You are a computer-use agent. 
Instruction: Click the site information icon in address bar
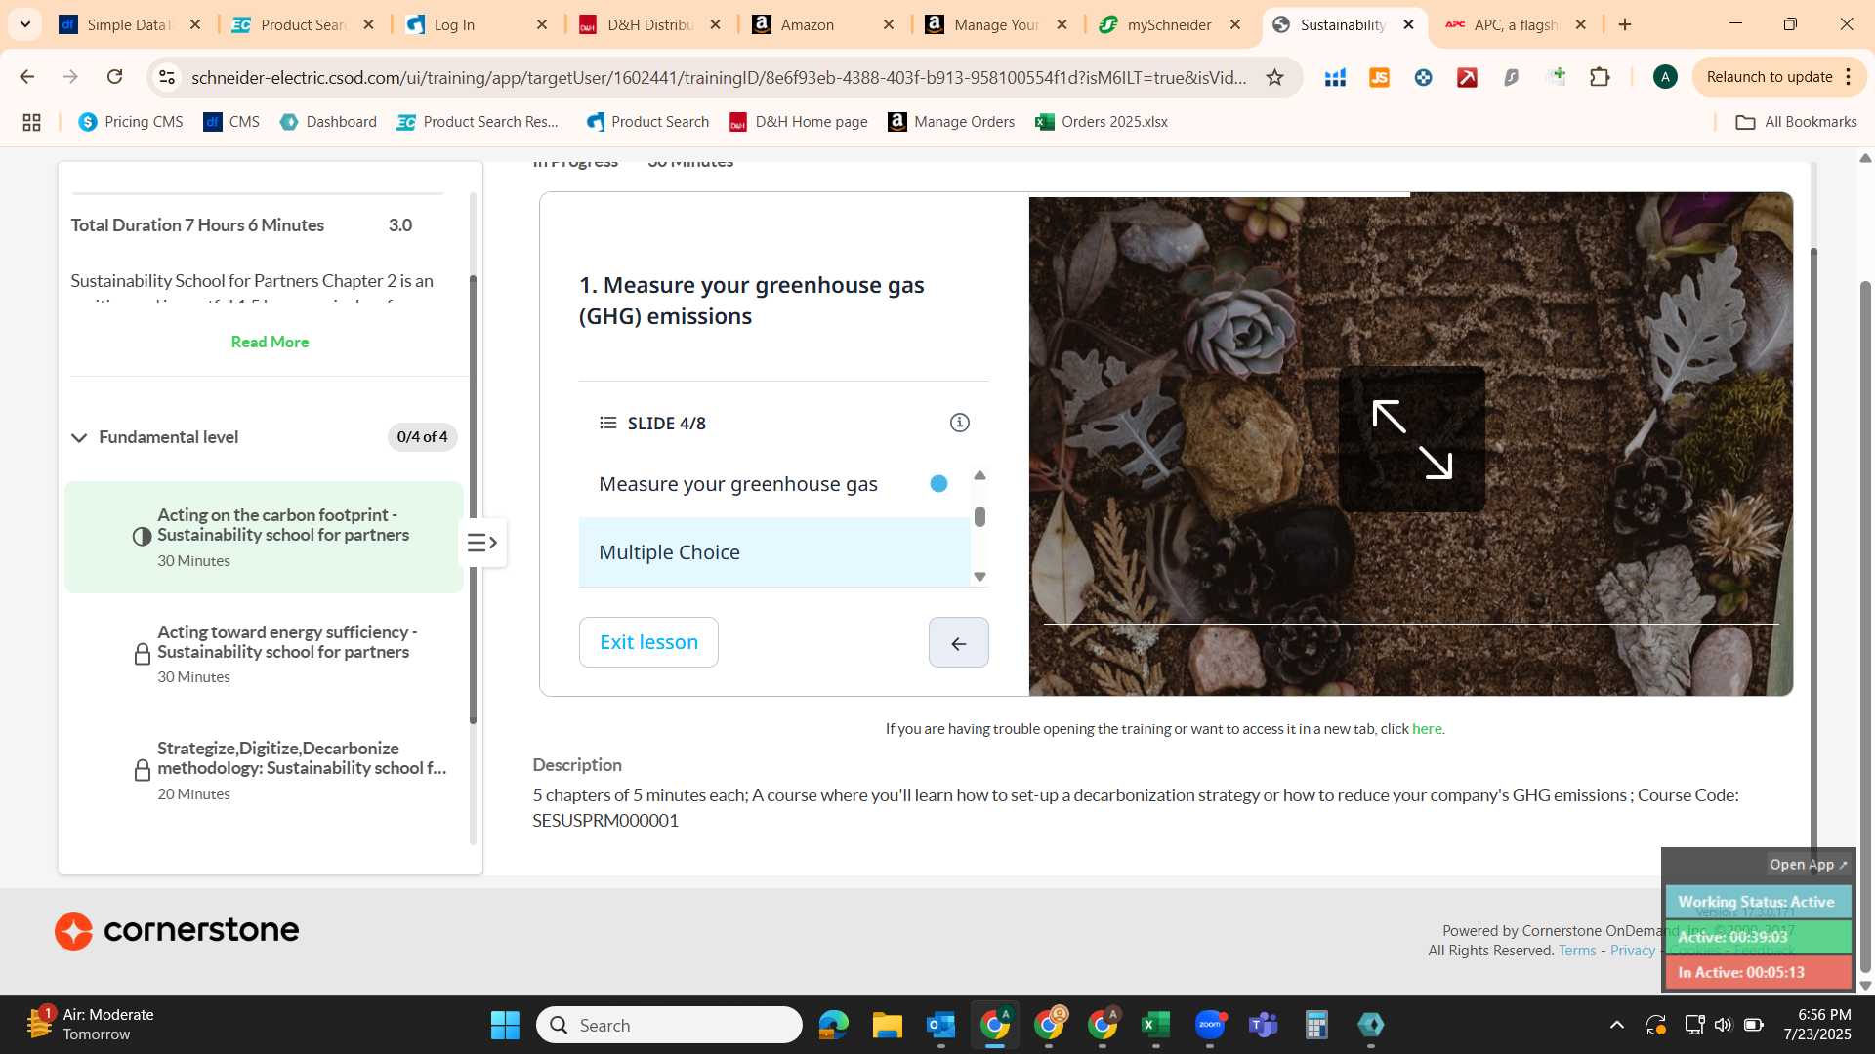pyautogui.click(x=167, y=77)
